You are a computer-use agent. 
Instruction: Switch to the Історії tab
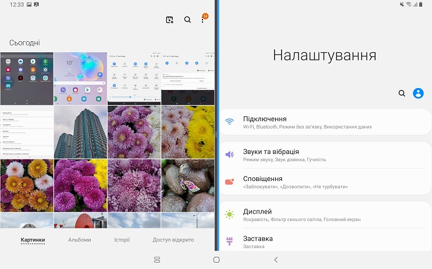[122, 240]
